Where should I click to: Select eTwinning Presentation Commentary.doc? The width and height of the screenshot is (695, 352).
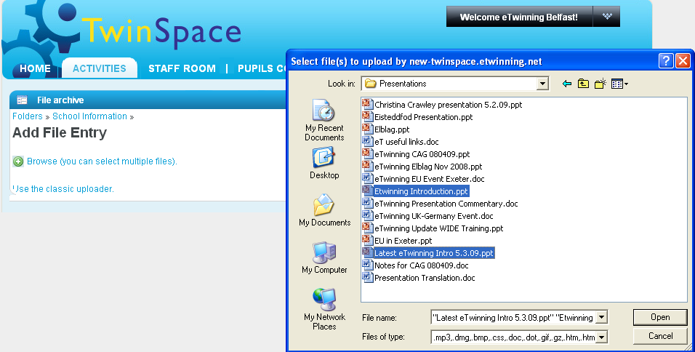[446, 204]
